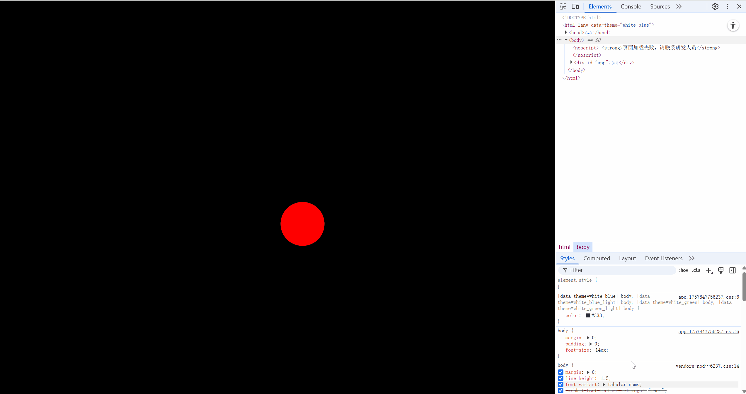The height and width of the screenshot is (394, 746).
Task: Toggle the device toolbar icon
Action: (575, 6)
